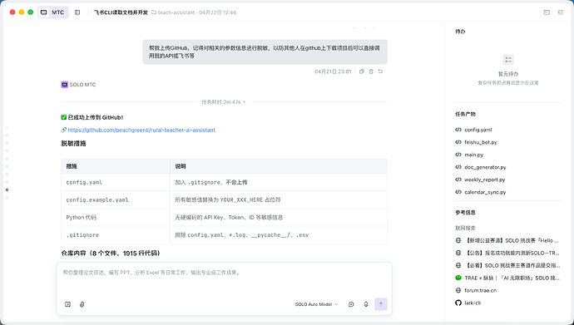The height and width of the screenshot is (325, 574).
Task: Select the Python 代码 table cell
Action: [x=116, y=217]
